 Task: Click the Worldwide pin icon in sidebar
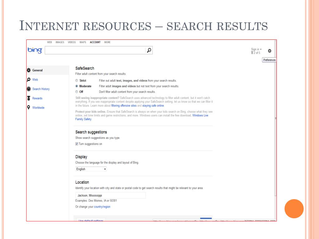click(29, 107)
